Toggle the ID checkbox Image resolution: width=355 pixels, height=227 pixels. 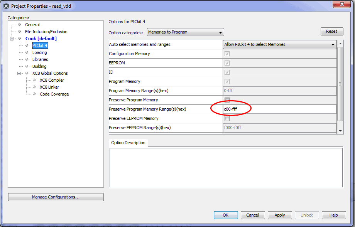coord(227,72)
